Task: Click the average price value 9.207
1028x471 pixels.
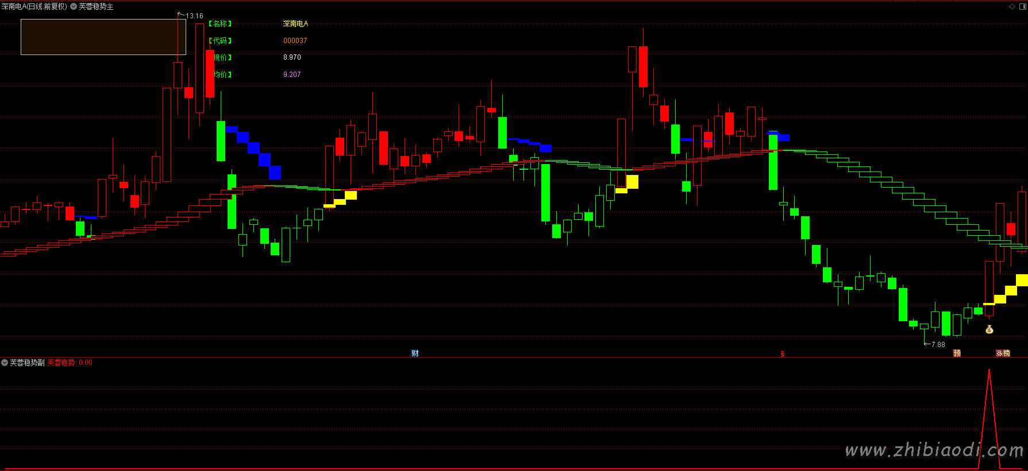Action: point(292,75)
